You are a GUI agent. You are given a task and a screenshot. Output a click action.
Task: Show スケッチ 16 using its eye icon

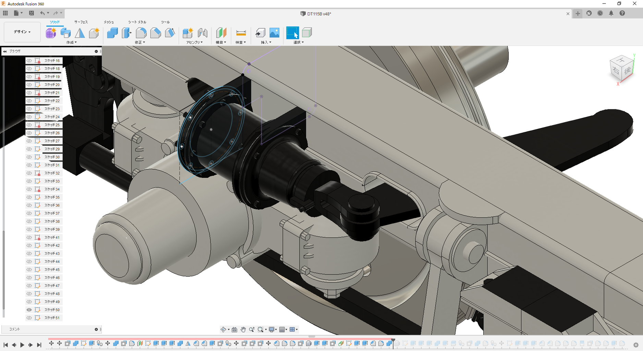point(29,61)
